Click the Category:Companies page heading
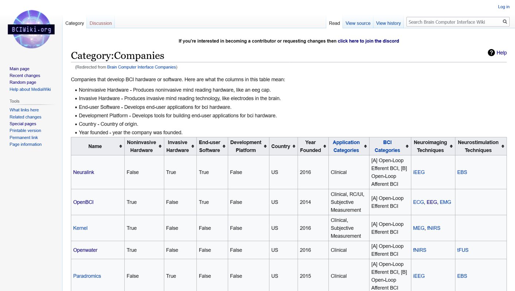515x291 pixels. click(117, 55)
